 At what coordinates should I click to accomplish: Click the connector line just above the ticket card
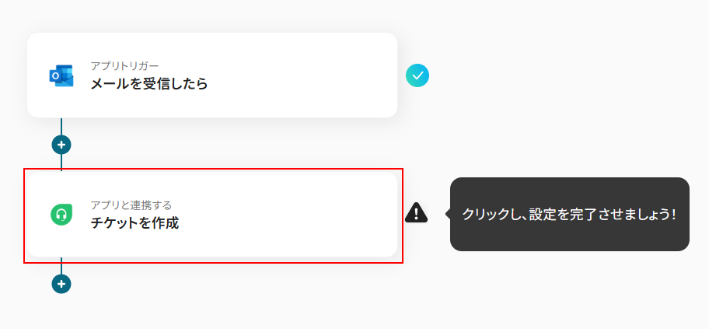[61, 161]
